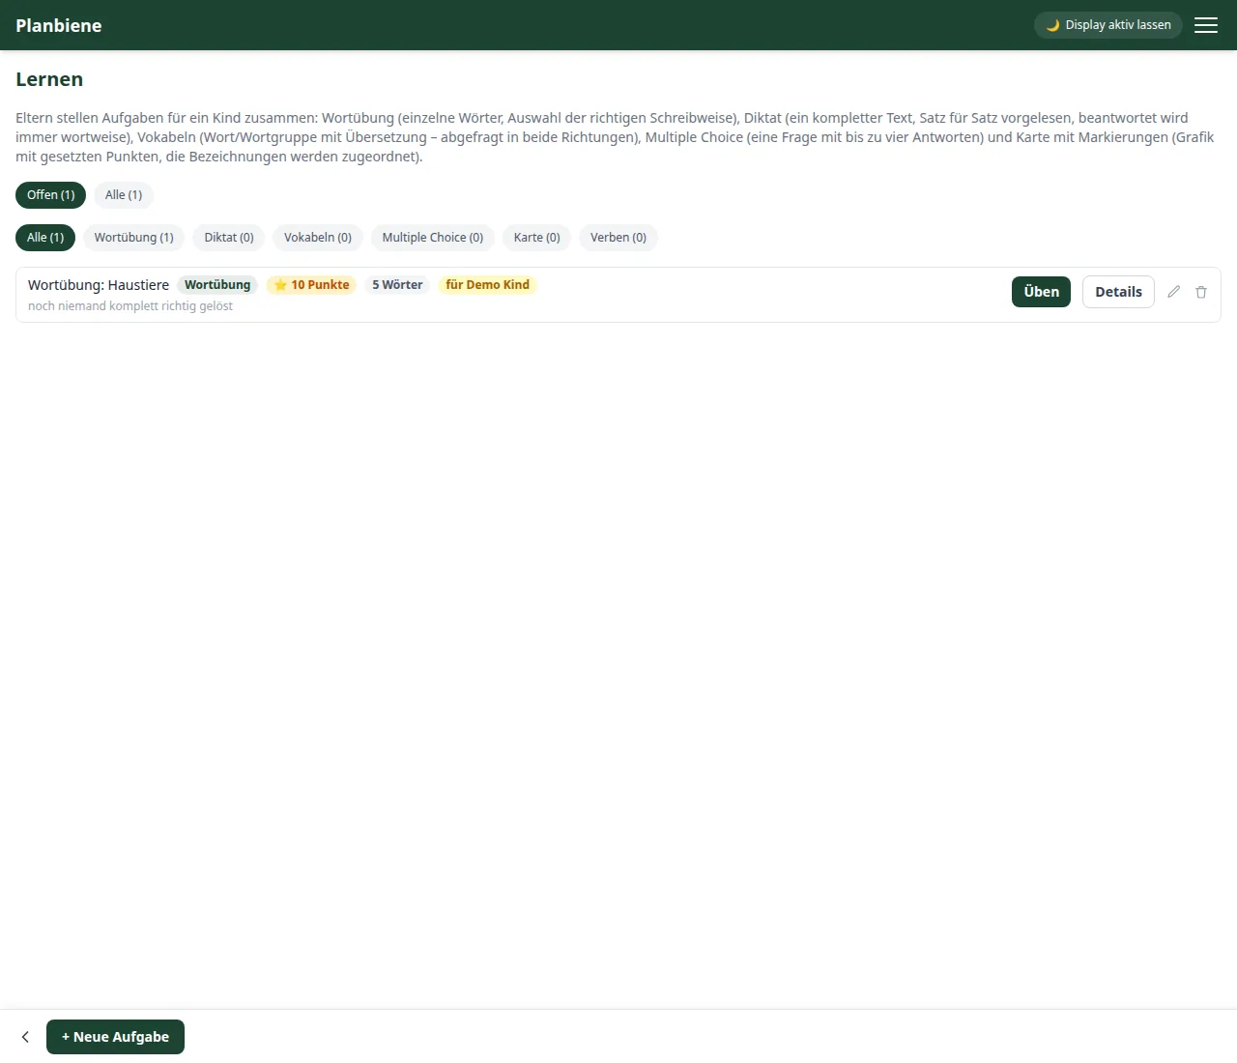The height and width of the screenshot is (1063, 1237).
Task: Filter by Karte (0)
Action: tap(537, 238)
